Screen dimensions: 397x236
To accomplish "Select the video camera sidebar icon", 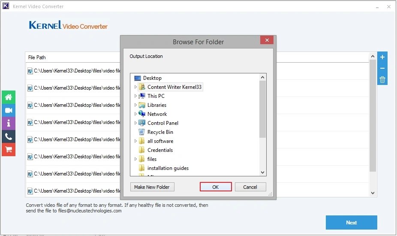I will (x=8, y=110).
